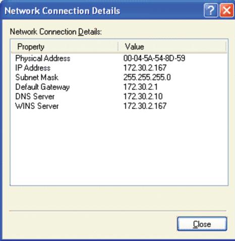Image resolution: width=235 pixels, height=241 pixels.
Task: Click empty area in details list
Action: (x=119, y=148)
